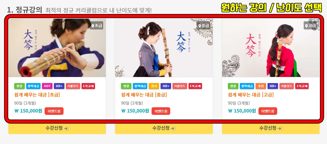Click the orange 추천 tag on advanced course
The height and width of the screenshot is (144, 327).
coord(261,86)
